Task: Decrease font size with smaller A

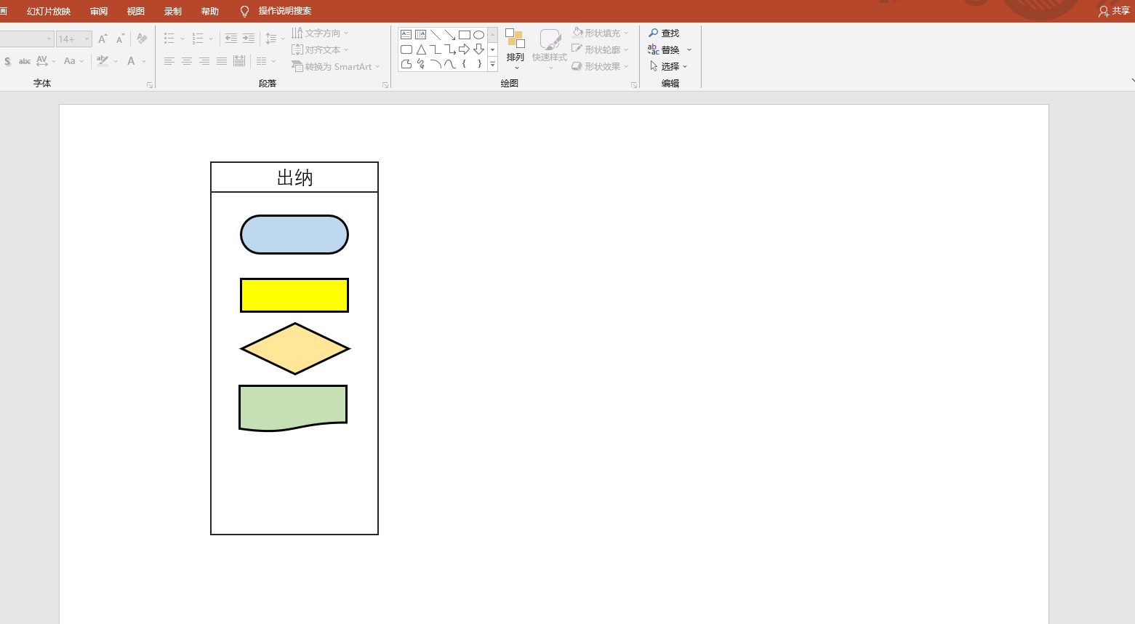Action: pos(120,39)
